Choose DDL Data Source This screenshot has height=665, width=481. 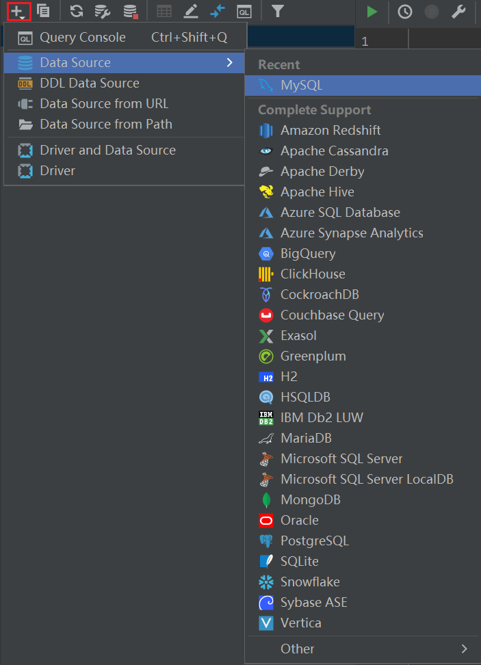(125, 83)
